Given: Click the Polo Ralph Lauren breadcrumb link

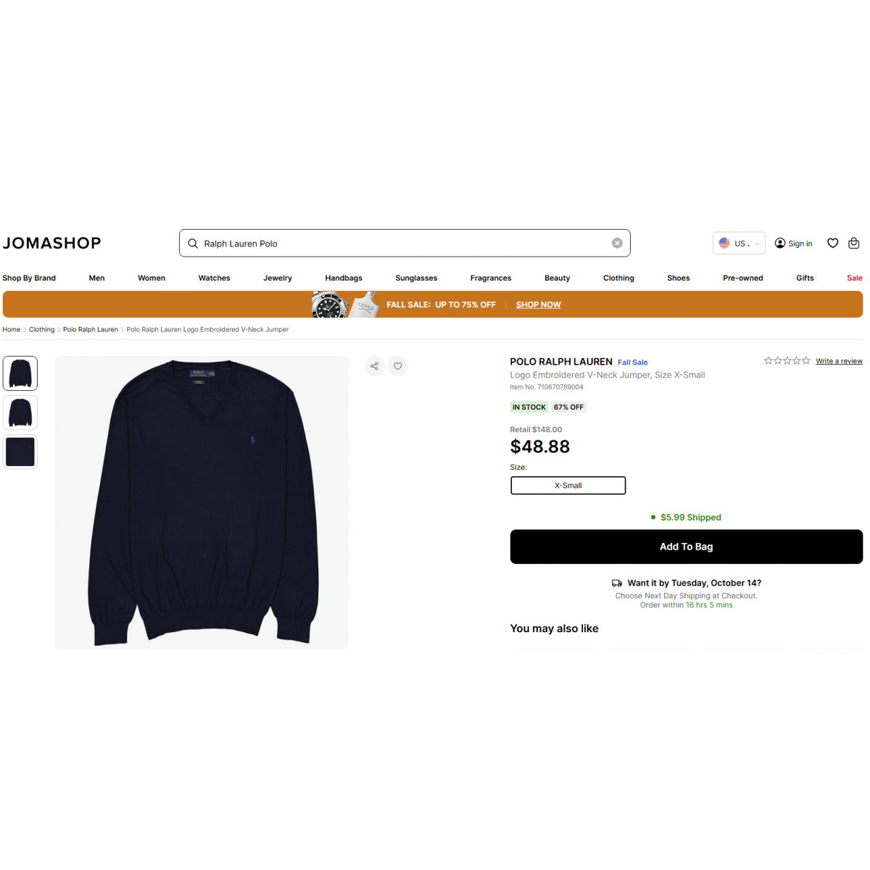Looking at the screenshot, I should coord(91,330).
